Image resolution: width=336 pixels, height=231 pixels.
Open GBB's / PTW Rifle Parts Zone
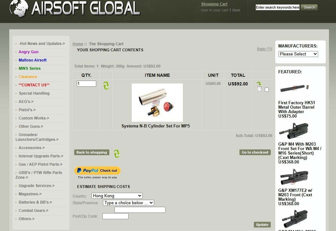coord(39,175)
